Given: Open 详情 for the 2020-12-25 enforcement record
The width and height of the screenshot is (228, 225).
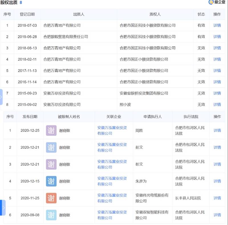Looking at the screenshot, I should click(x=217, y=130).
